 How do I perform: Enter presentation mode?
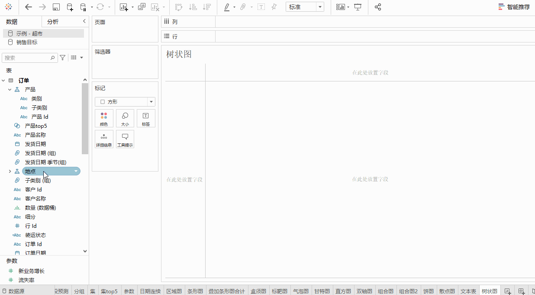(358, 7)
